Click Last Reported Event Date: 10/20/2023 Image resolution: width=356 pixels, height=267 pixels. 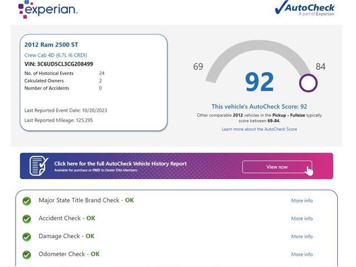tap(66, 110)
